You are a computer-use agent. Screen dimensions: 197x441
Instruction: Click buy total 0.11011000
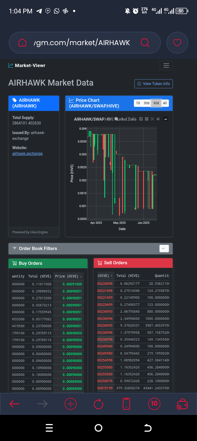[x=42, y=284]
